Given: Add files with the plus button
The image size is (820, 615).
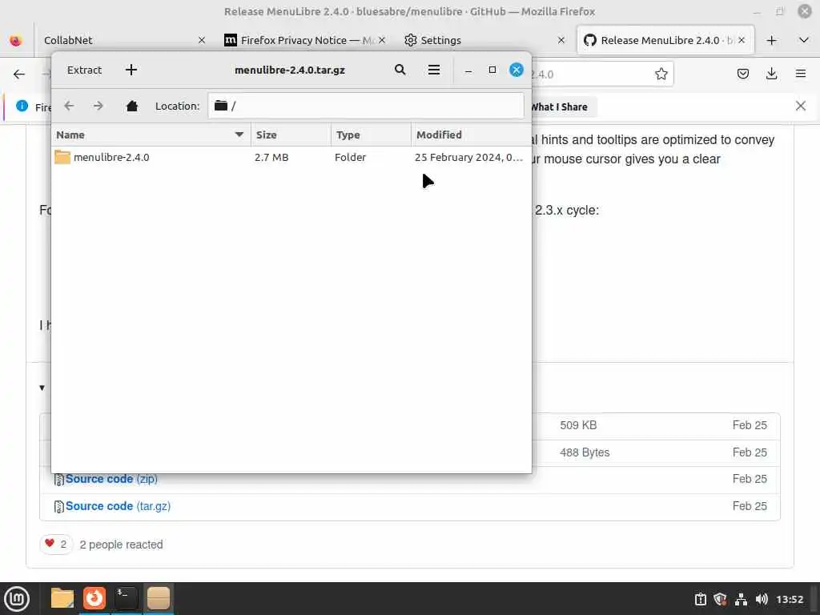Looking at the screenshot, I should click(131, 70).
